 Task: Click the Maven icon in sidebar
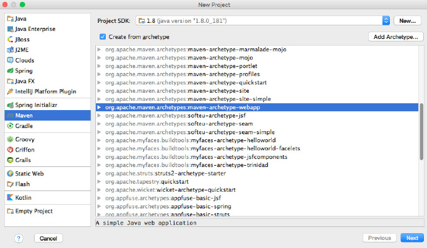pos(11,116)
